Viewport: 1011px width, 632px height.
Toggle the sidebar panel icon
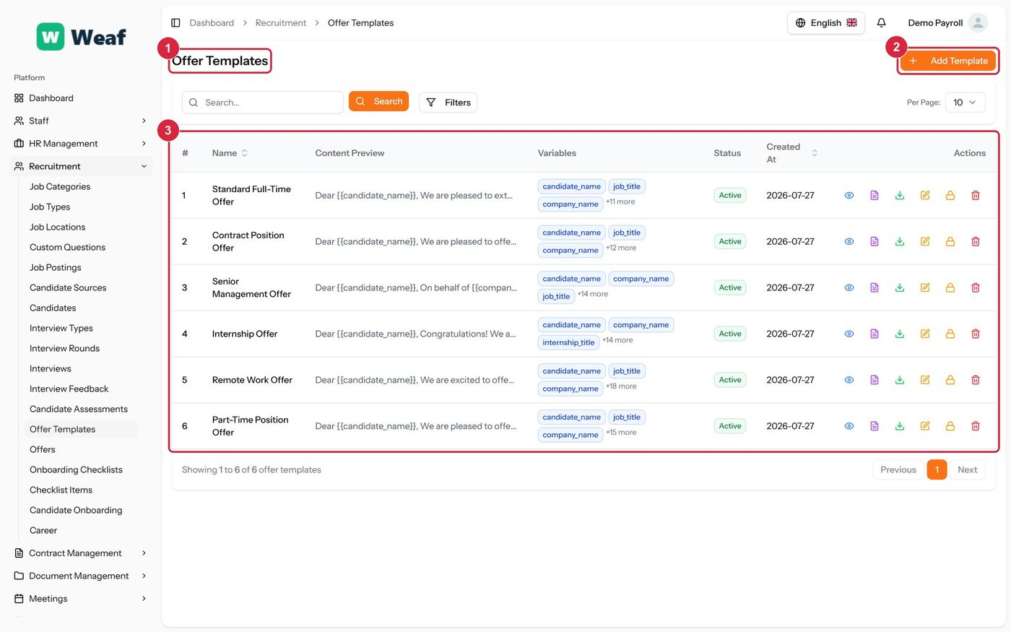175,23
